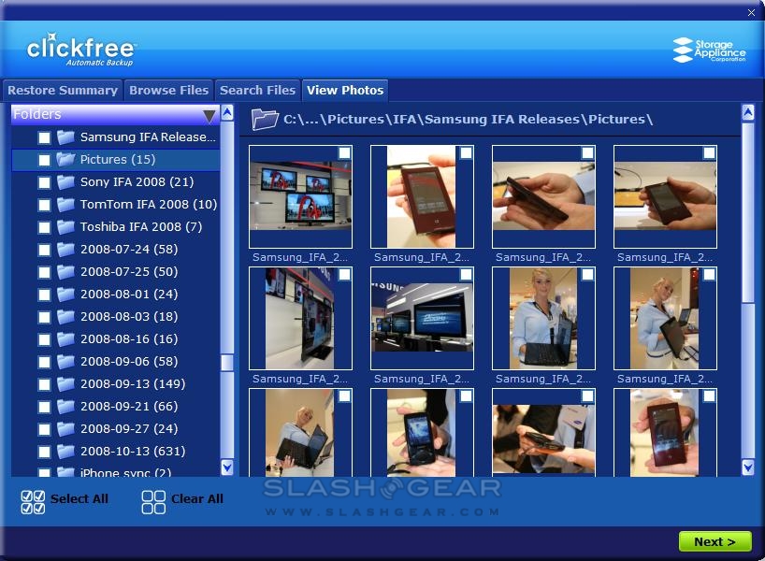
Task: Click the photo pane vertical scrollbar thumb
Action: 747,215
